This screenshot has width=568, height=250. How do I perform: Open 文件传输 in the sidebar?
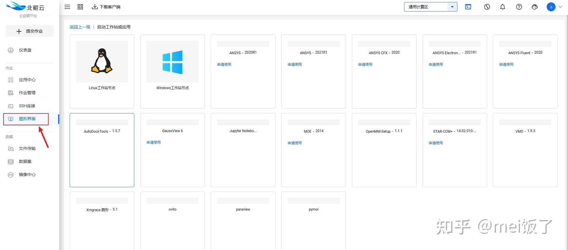[27, 149]
